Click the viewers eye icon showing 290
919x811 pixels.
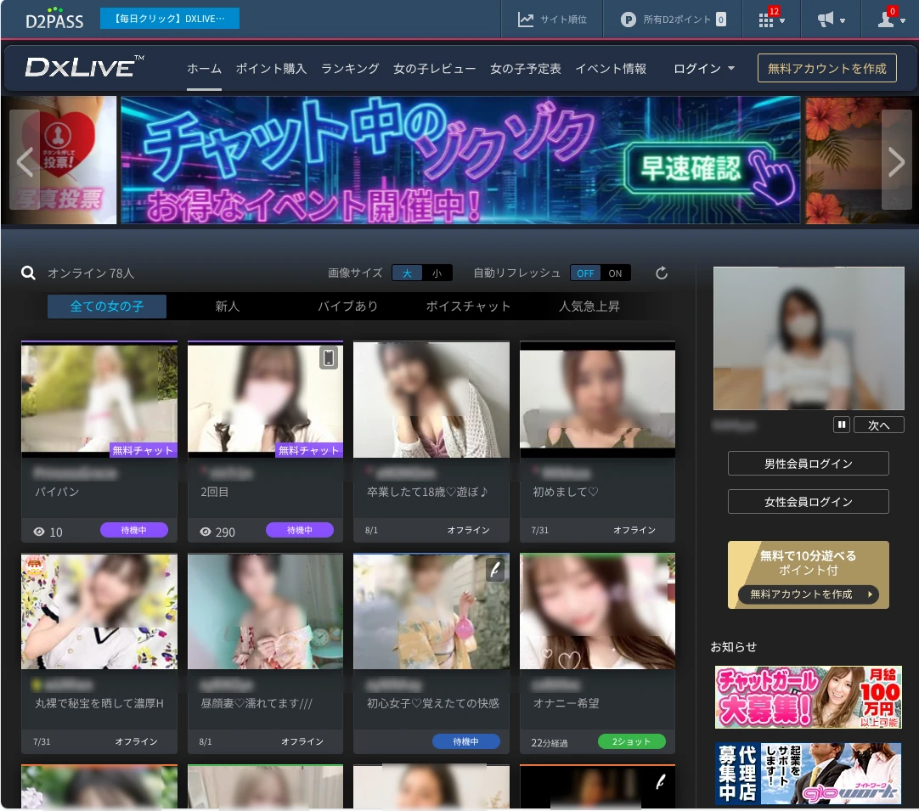point(206,532)
